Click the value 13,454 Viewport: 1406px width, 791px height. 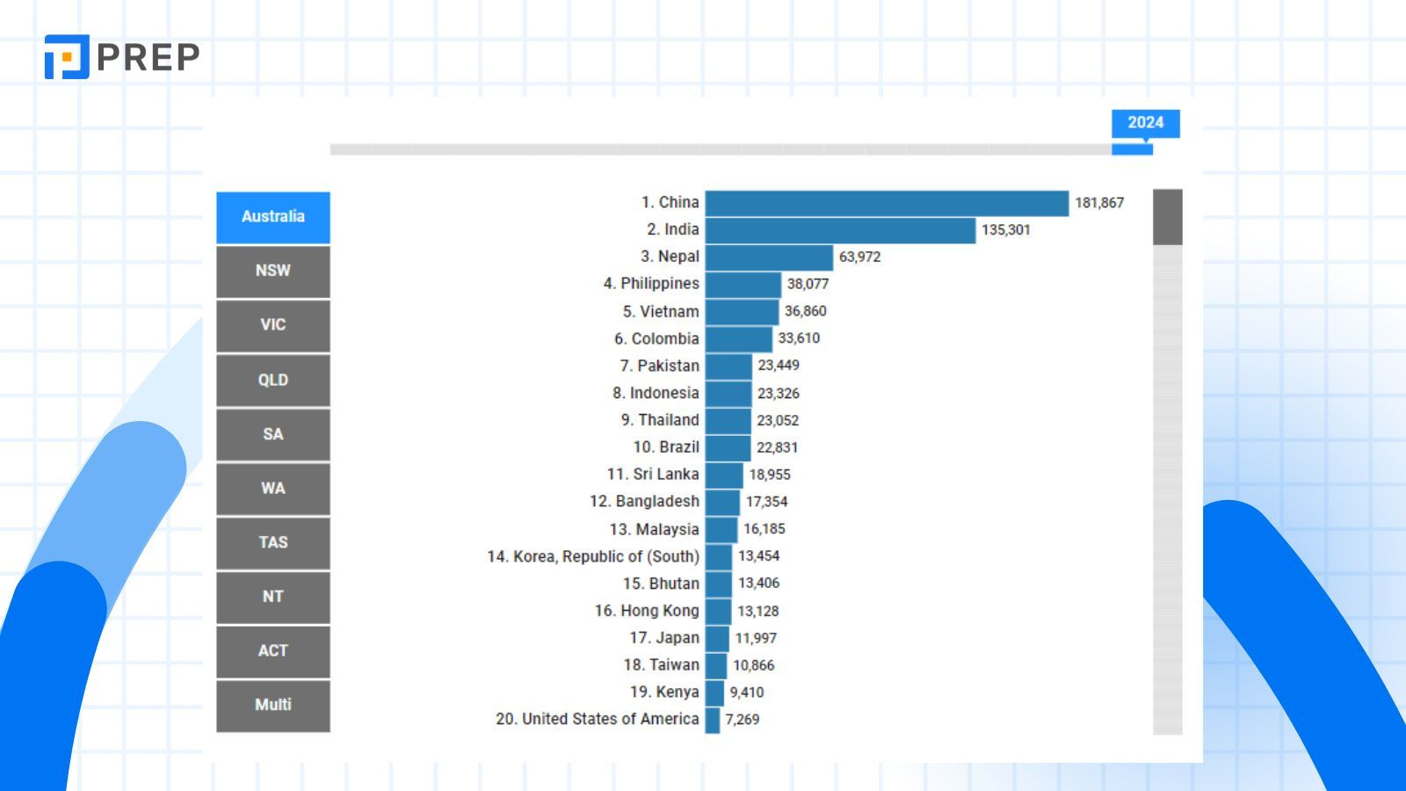click(x=759, y=556)
